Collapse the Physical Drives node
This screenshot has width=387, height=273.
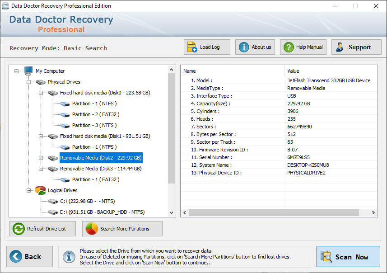(28, 82)
